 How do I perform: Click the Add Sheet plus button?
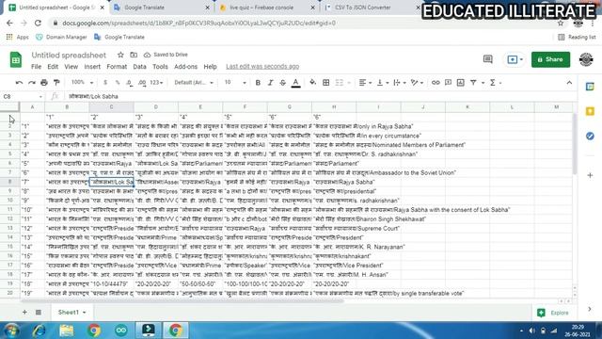click(24, 312)
